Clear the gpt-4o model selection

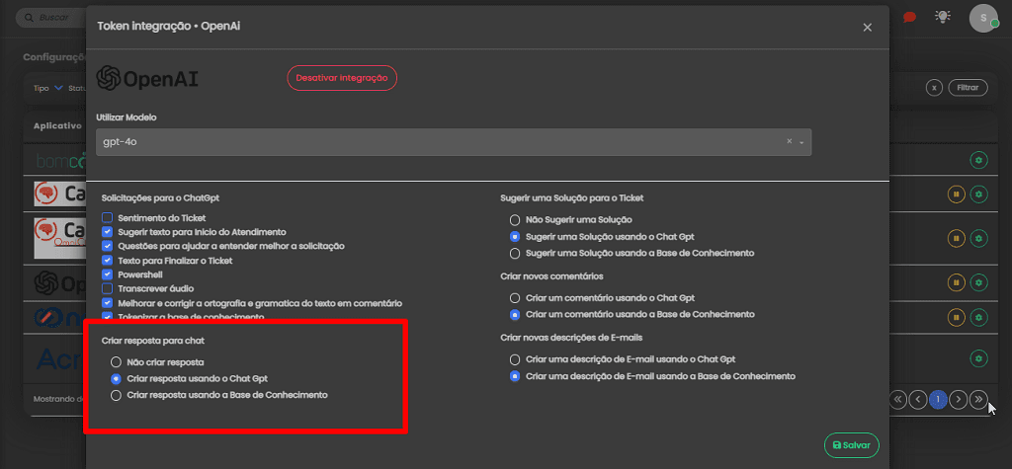[x=789, y=141]
